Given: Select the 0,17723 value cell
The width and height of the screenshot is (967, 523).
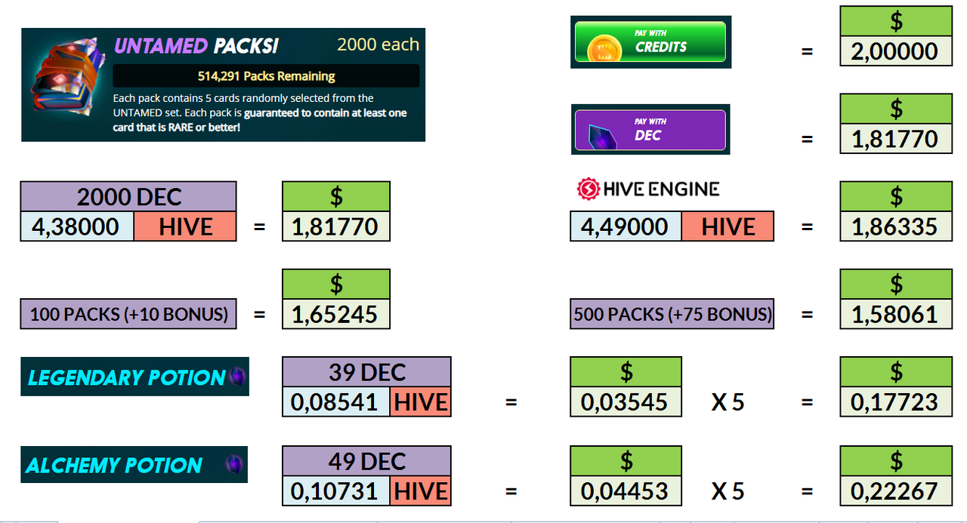Looking at the screenshot, I should coord(896,401).
